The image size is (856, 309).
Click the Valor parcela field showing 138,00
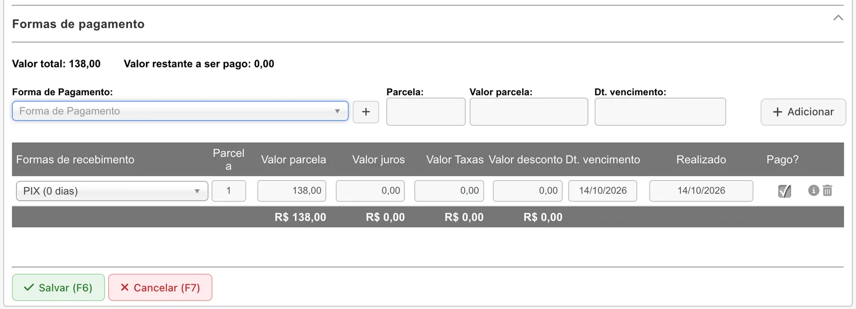tap(292, 191)
